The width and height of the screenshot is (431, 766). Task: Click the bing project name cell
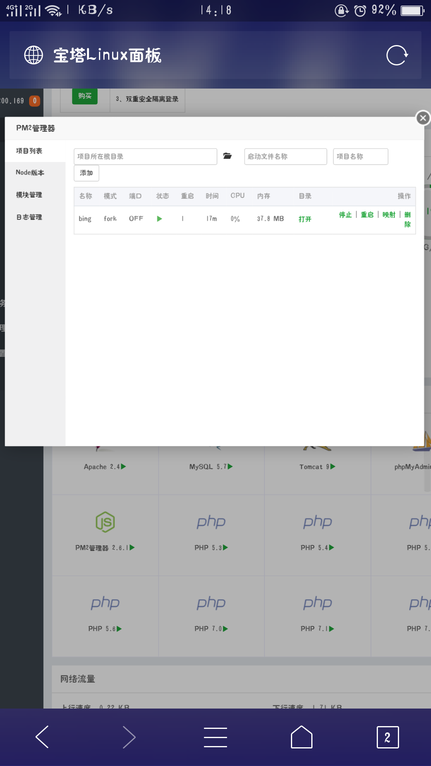85,219
